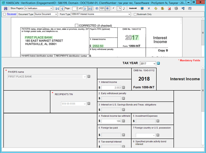Image resolution: width=206 pixels, height=153 pixels.
Task: Click highlighted FIRST PLACE BANK in scanned document
Action: point(39,37)
